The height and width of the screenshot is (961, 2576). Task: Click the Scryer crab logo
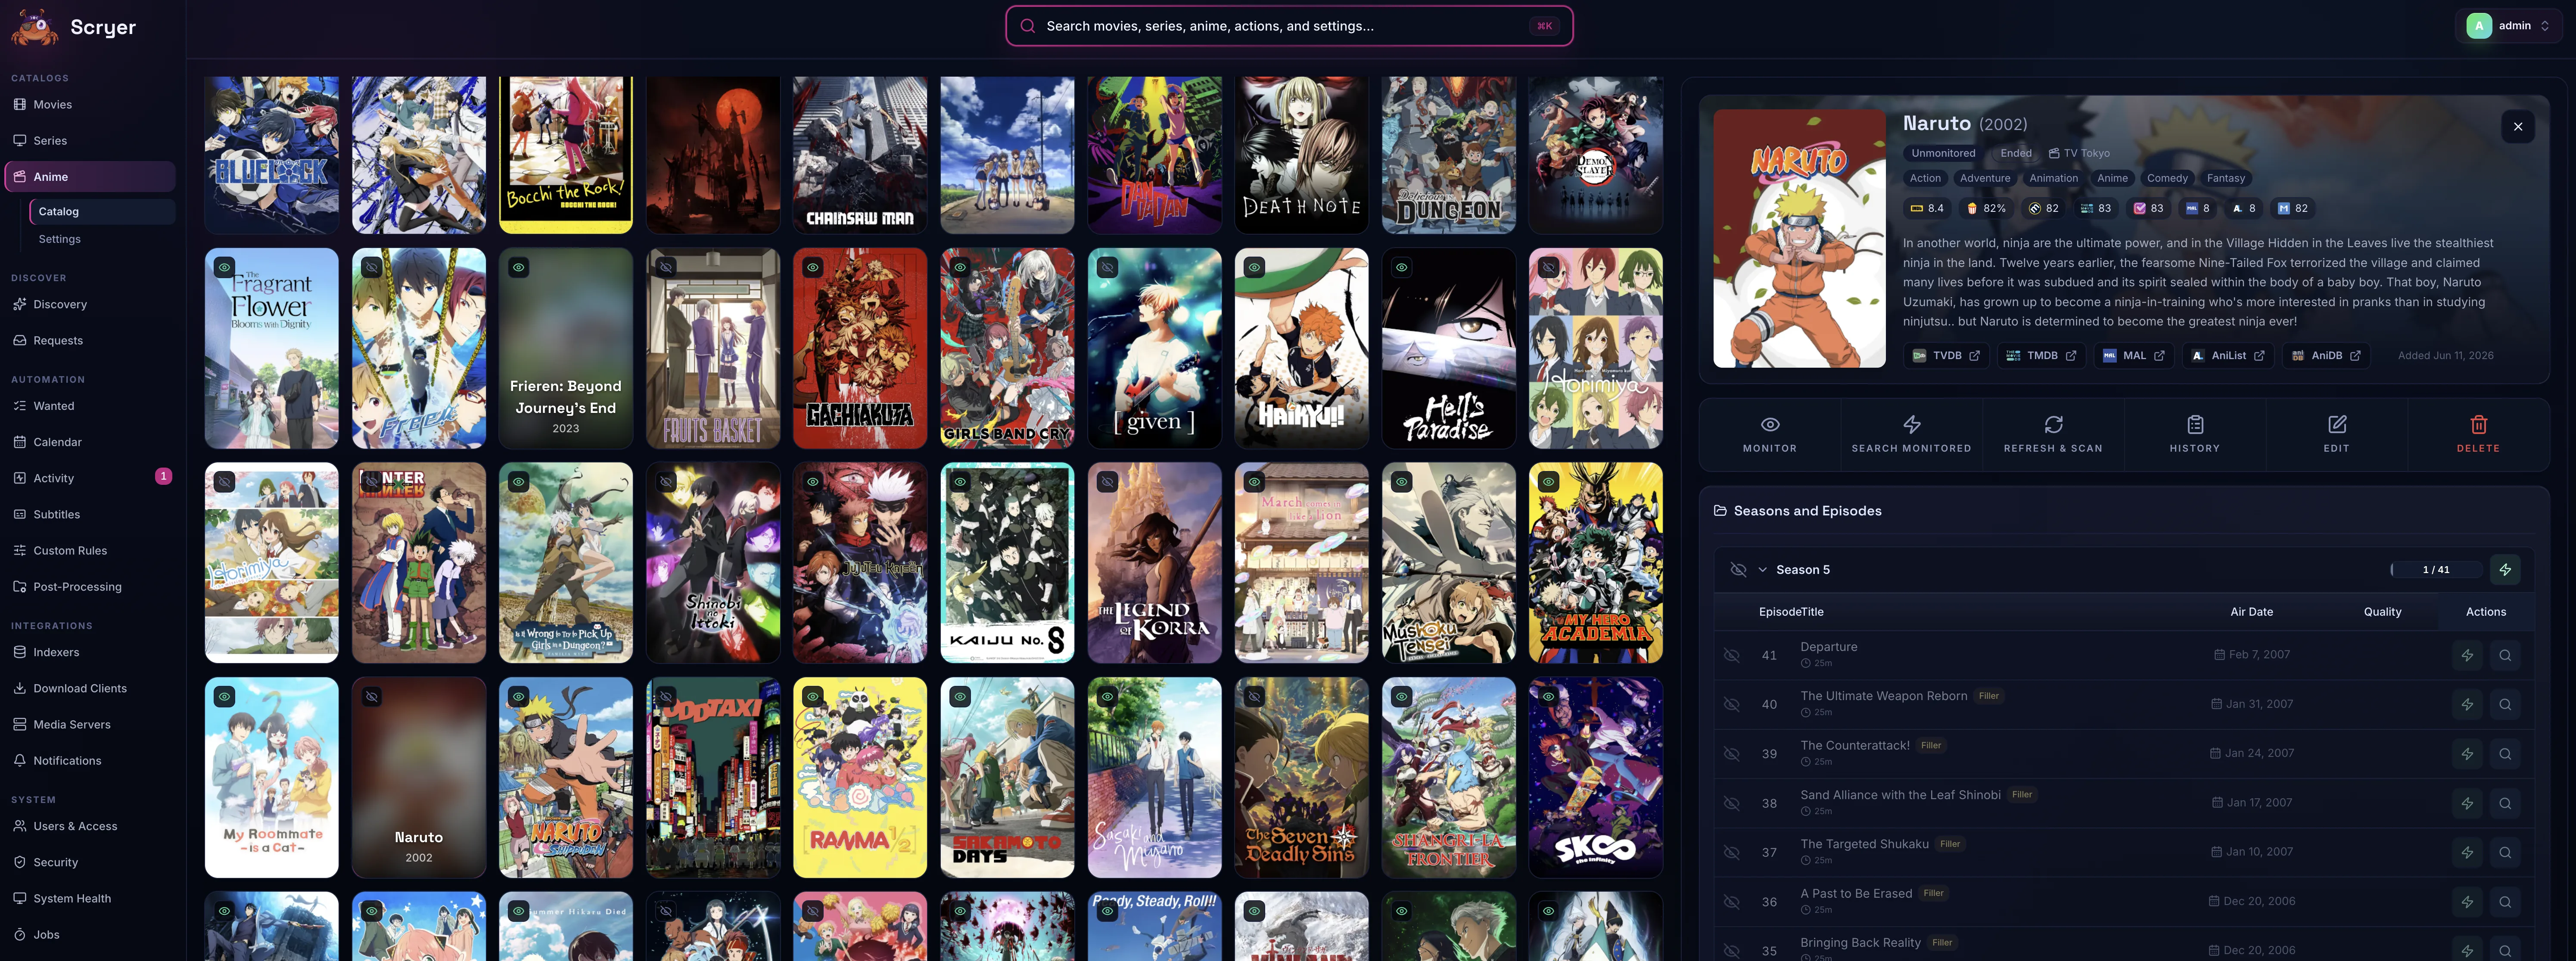click(x=34, y=27)
